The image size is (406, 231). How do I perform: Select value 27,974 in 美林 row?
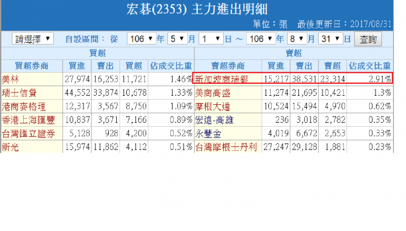coord(77,79)
